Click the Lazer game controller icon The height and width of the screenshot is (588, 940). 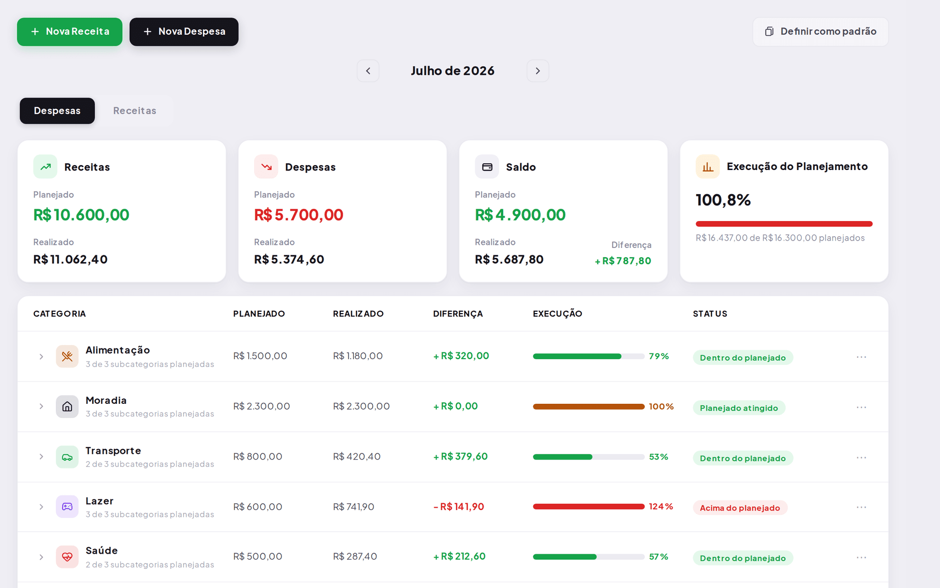(67, 507)
